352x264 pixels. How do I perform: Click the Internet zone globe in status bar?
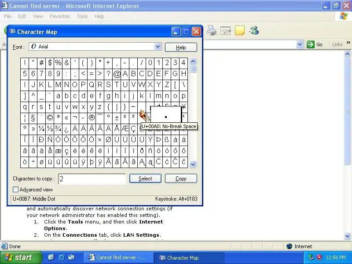pos(290,246)
